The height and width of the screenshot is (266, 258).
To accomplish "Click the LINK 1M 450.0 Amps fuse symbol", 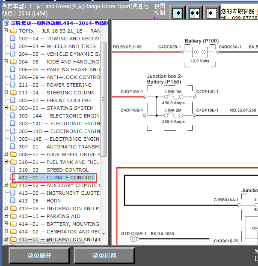I will (x=173, y=97).
